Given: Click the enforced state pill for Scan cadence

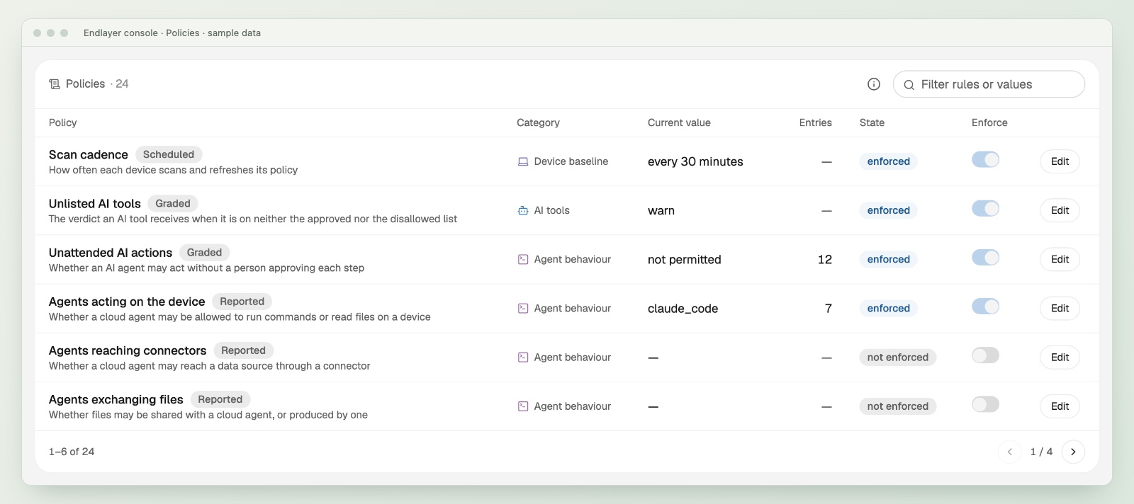Looking at the screenshot, I should (888, 161).
